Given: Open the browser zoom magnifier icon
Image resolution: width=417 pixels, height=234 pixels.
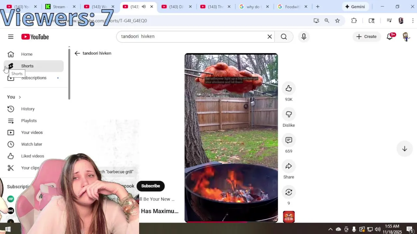Looking at the screenshot, I should 327,20.
